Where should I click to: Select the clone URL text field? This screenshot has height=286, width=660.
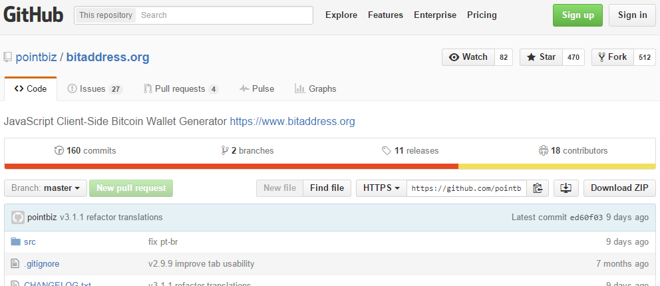[x=466, y=188]
